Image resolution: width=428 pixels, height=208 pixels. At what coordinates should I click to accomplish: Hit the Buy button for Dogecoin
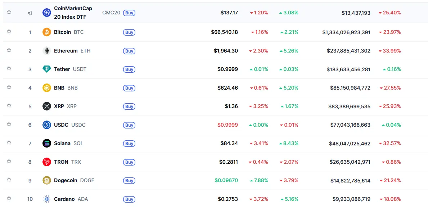pyautogui.click(x=129, y=181)
